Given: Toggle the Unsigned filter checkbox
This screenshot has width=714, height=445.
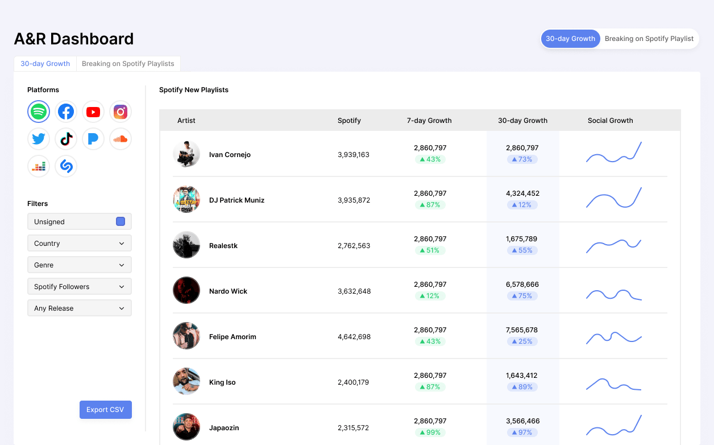Looking at the screenshot, I should point(121,221).
